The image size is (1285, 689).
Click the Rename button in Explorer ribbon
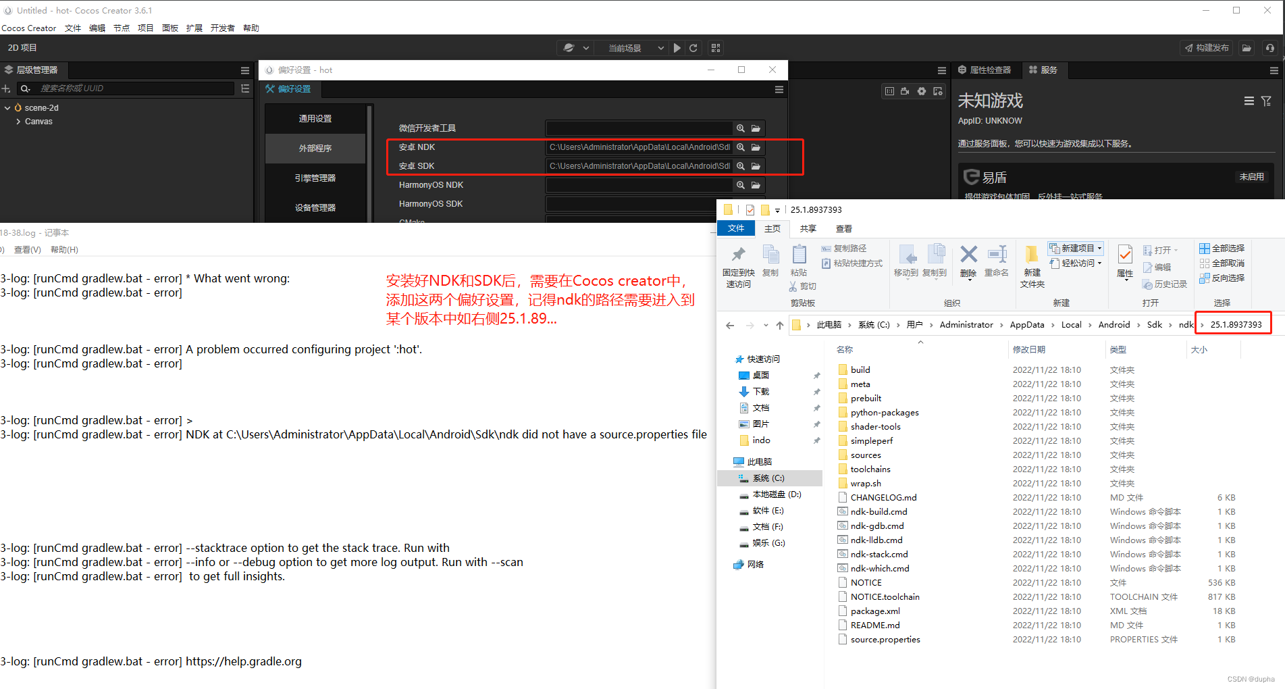(997, 262)
